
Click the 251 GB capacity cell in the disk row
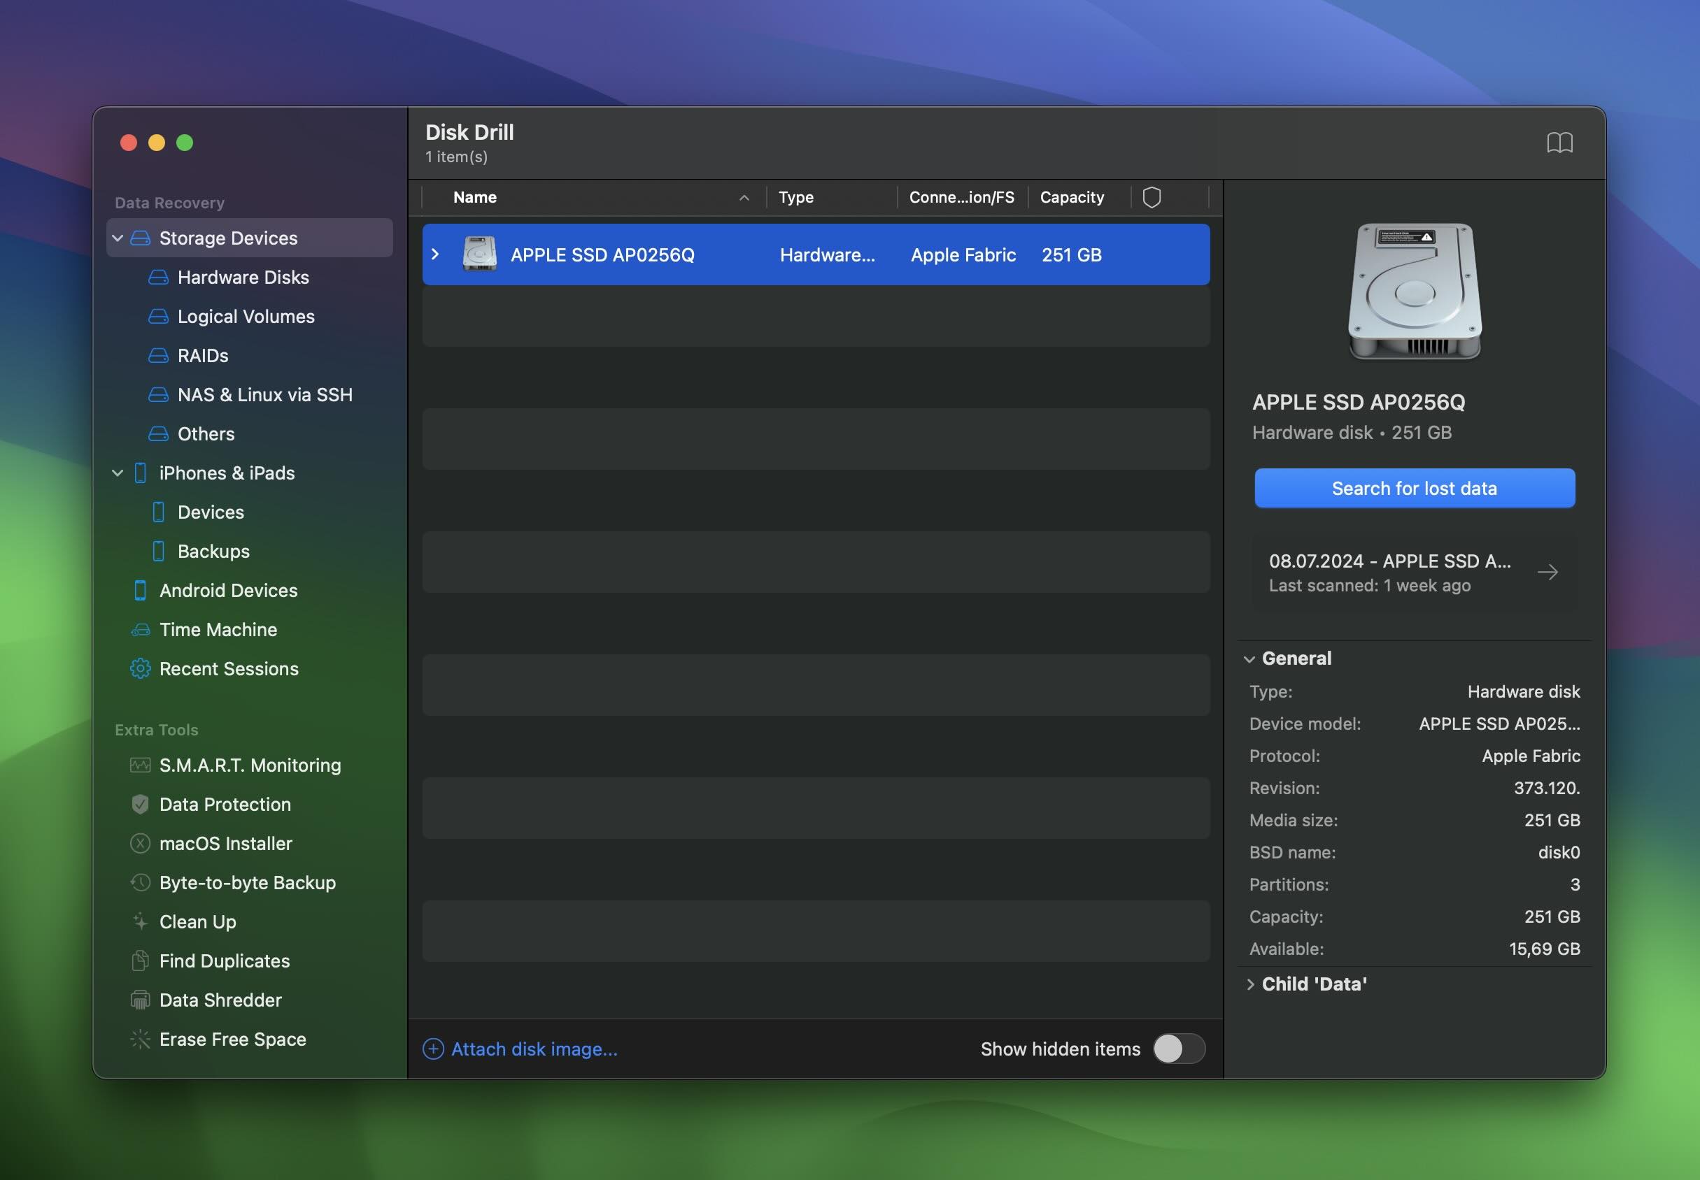(1072, 255)
